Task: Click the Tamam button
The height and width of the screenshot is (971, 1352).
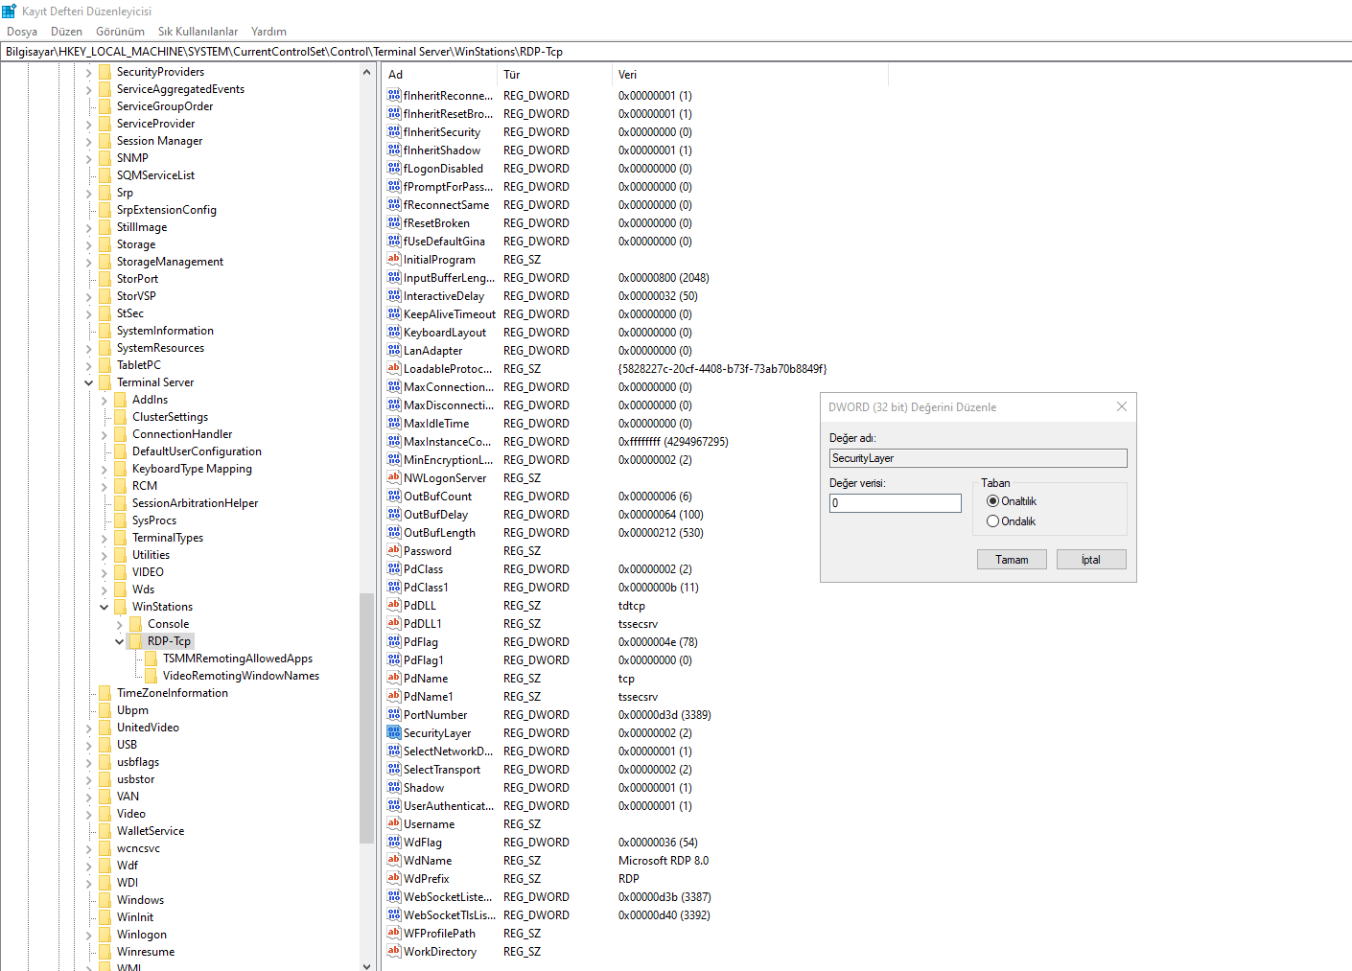Action: coord(1012,560)
